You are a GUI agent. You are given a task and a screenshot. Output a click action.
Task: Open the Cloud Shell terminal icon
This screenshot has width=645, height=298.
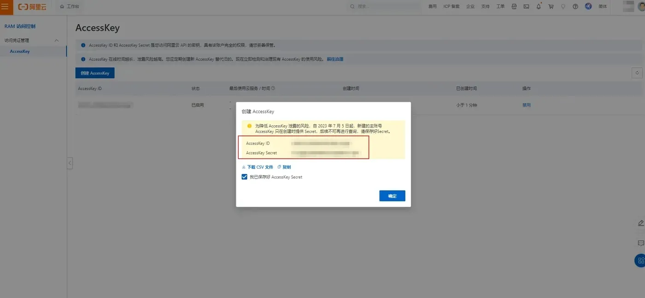coord(526,6)
